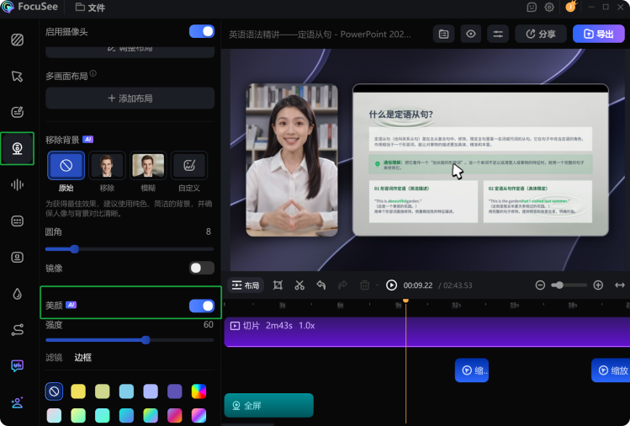This screenshot has width=630, height=426.
Task: Choose the yellow border color swatch
Action: tap(78, 391)
